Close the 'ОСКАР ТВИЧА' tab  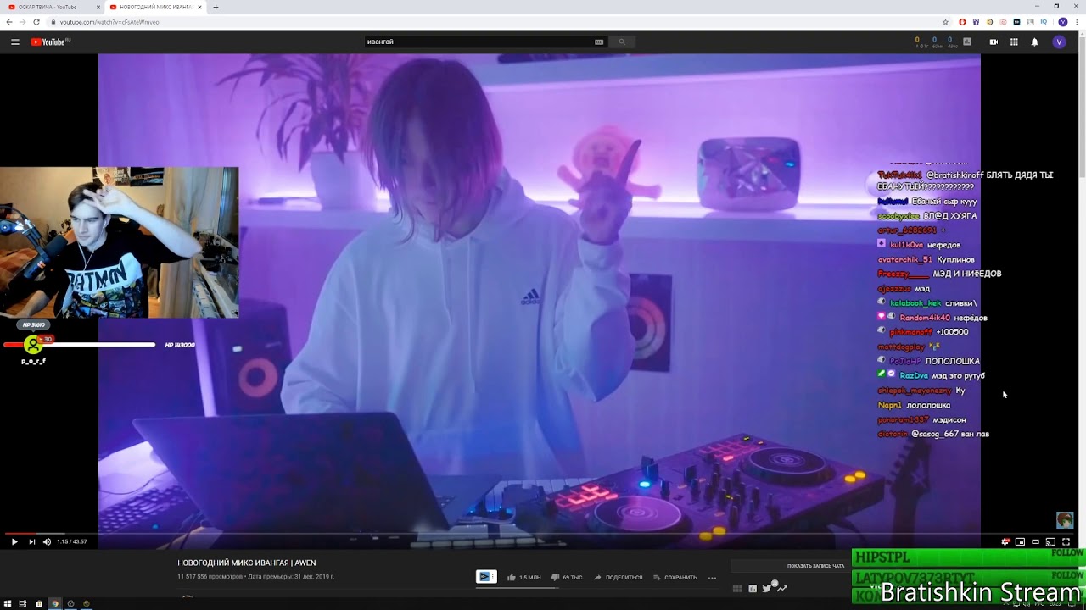98,7
